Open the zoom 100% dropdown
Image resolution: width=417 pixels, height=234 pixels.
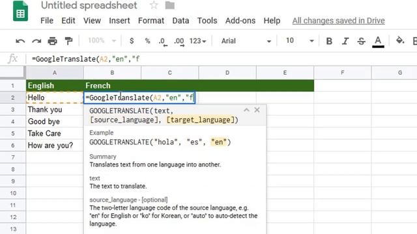pyautogui.click(x=102, y=40)
